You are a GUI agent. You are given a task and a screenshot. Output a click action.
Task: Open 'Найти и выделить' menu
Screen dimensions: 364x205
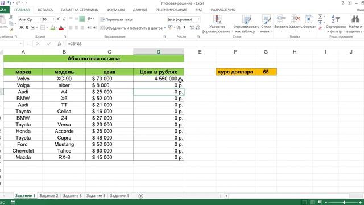(354, 24)
